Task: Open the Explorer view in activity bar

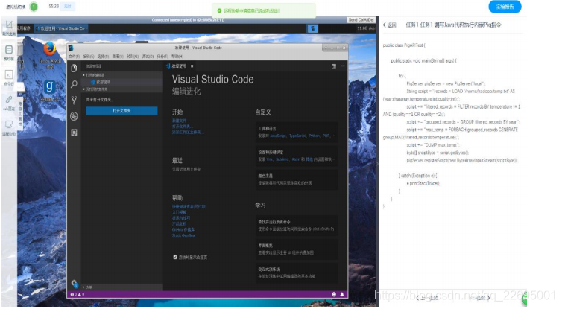Action: coord(74,68)
